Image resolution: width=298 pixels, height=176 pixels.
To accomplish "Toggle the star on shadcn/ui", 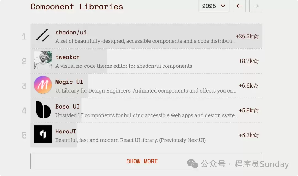I will pos(256,36).
